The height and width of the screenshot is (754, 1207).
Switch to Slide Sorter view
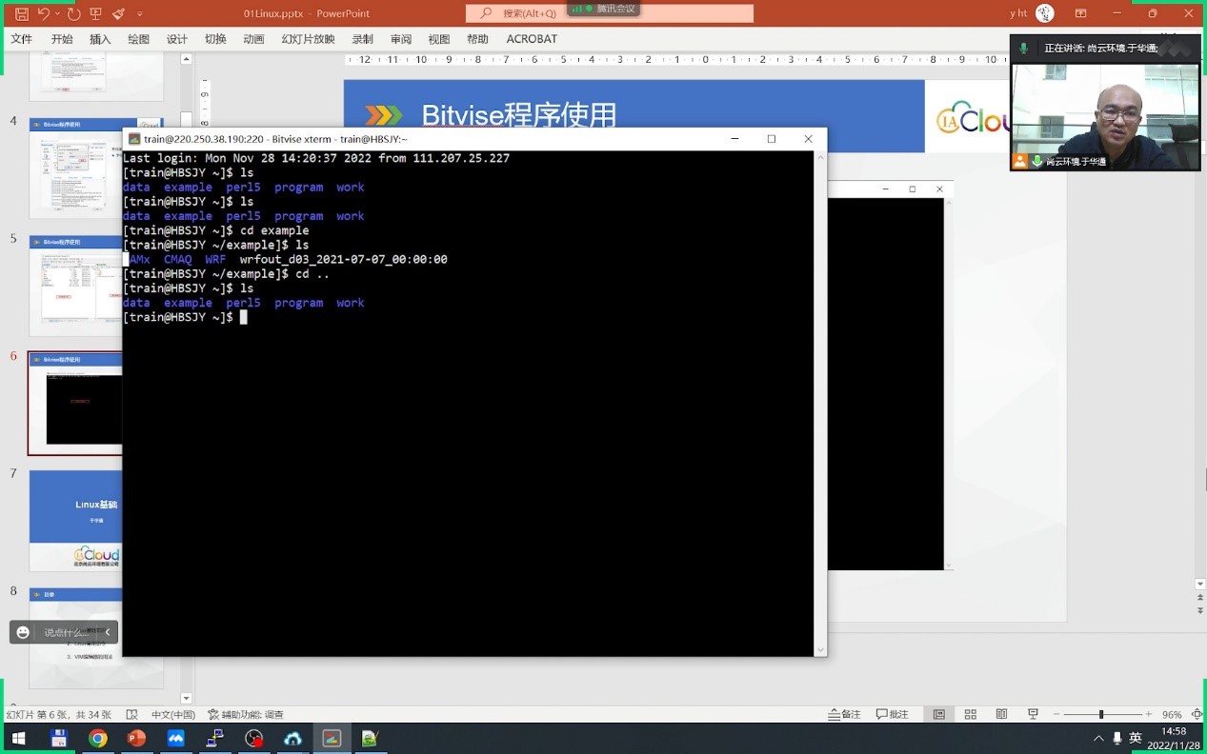971,714
